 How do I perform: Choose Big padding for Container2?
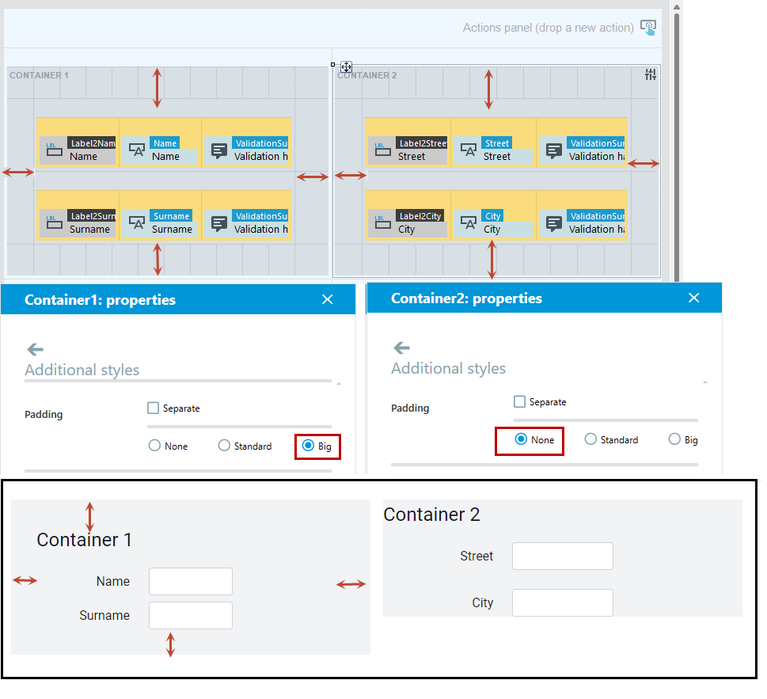coord(674,439)
